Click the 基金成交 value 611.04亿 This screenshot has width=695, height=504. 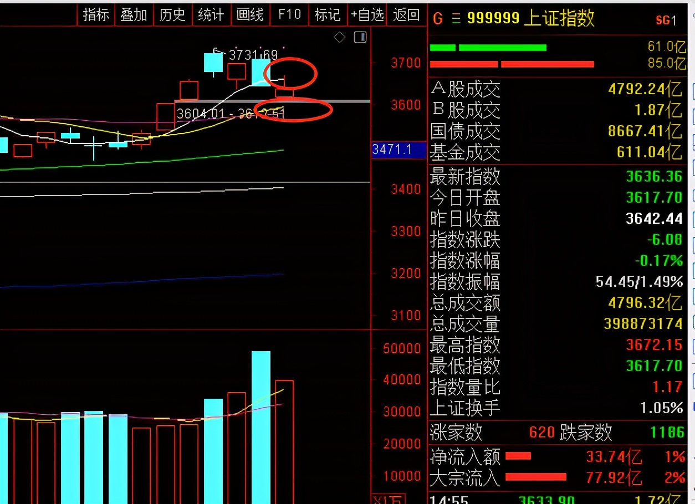coord(650,152)
